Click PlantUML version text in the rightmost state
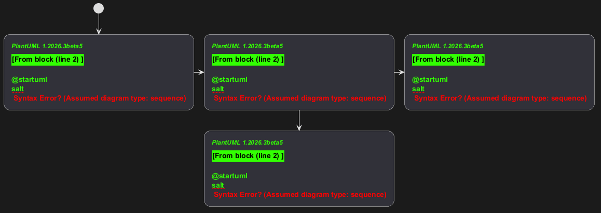This screenshot has width=601, height=213. pyautogui.click(x=448, y=46)
